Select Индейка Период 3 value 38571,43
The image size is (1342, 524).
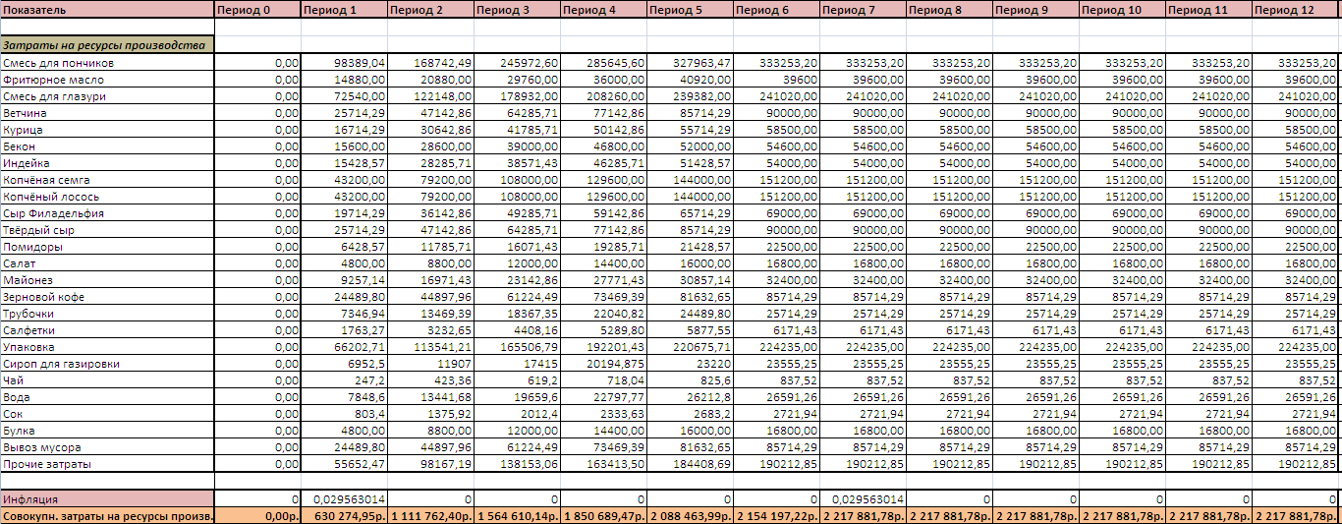pyautogui.click(x=517, y=163)
